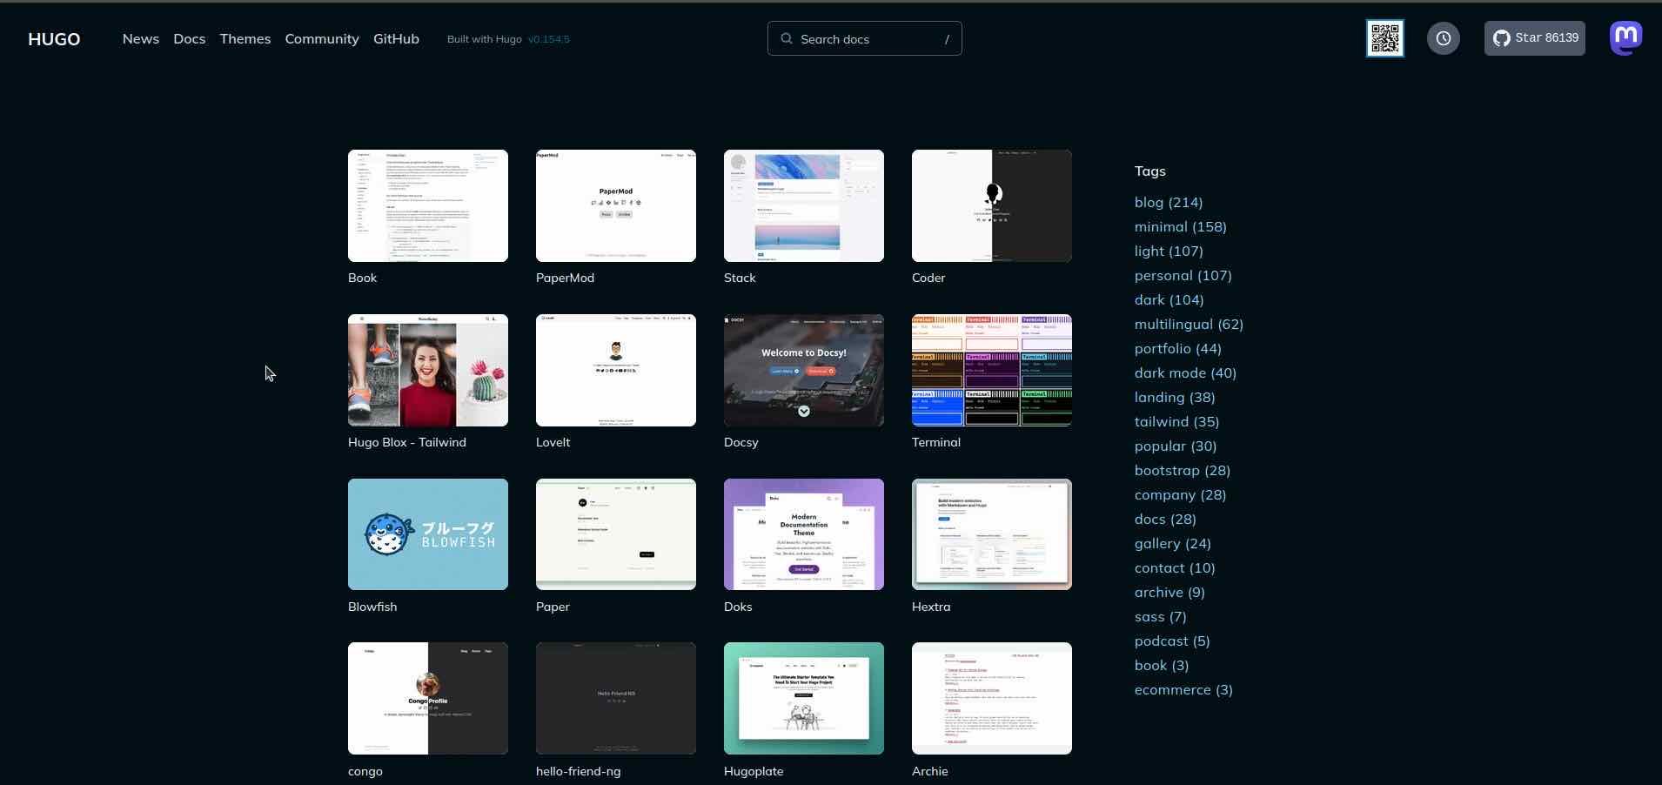Filter themes by podcast (5) tag
This screenshot has width=1662, height=785.
(x=1172, y=641)
